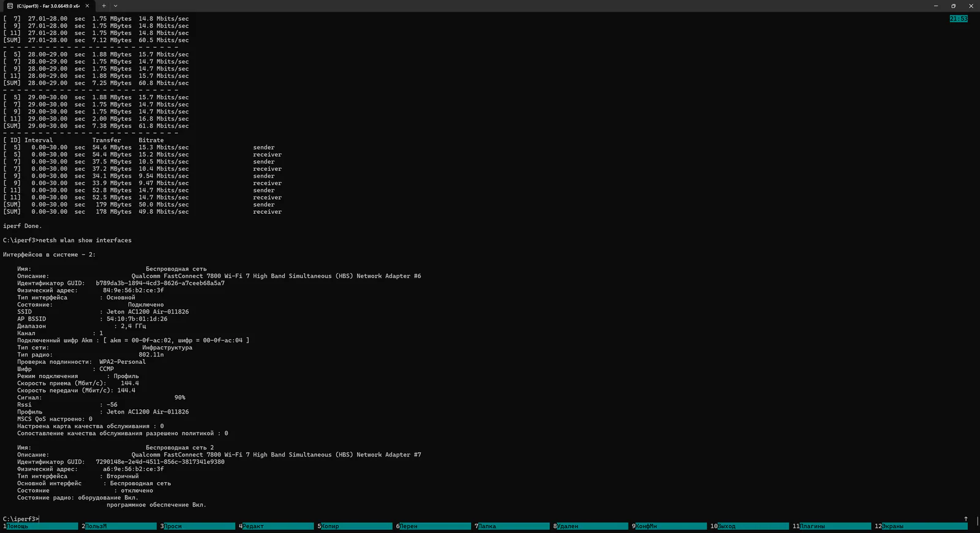This screenshot has height=533, width=980.
Task: Click the 7 Папка key bar item
Action: [513, 526]
